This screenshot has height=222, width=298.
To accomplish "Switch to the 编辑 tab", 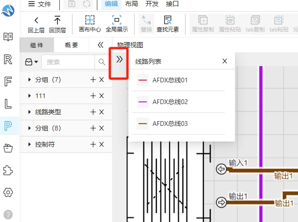I will tap(111, 4).
